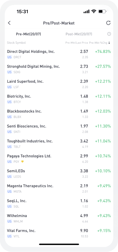Tap the +9.15% change for Vital Farms

pos(104,231)
